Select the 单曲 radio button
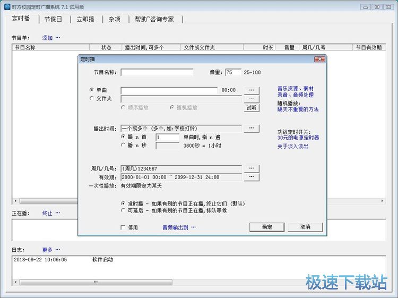Screen dimensions: 398x298 [x=92, y=90]
